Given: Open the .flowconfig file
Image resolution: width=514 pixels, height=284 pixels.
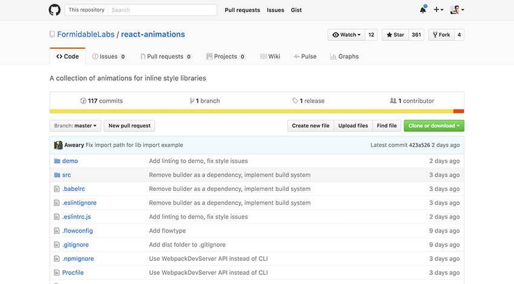Looking at the screenshot, I should pos(77,231).
